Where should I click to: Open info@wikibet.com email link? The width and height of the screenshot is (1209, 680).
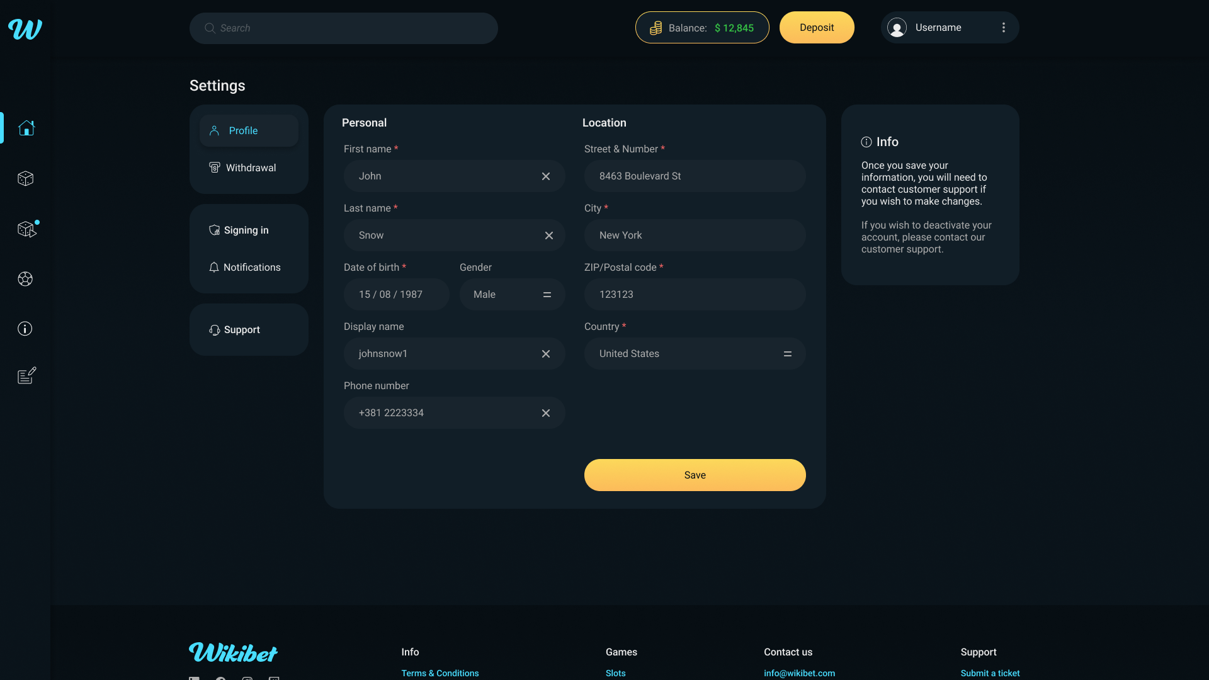[800, 673]
